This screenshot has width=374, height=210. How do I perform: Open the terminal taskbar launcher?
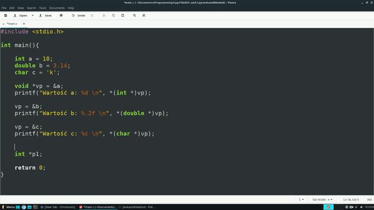35,207
